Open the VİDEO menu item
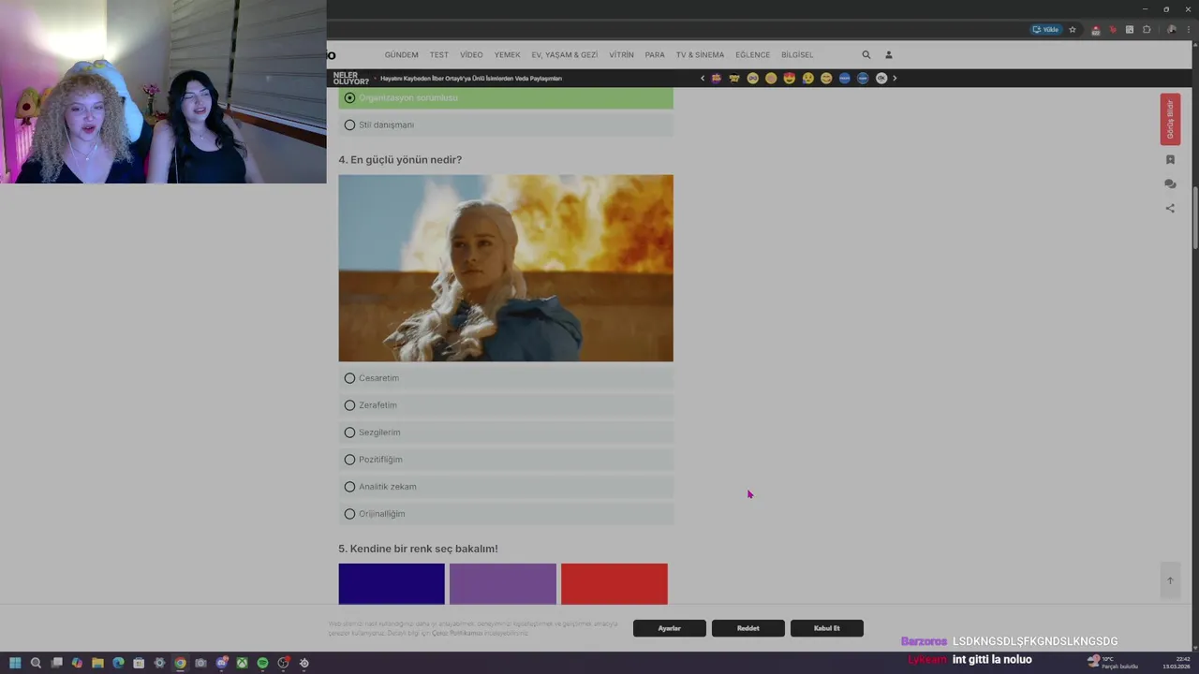Screen dimensions: 1199x674 pyautogui.click(x=471, y=55)
